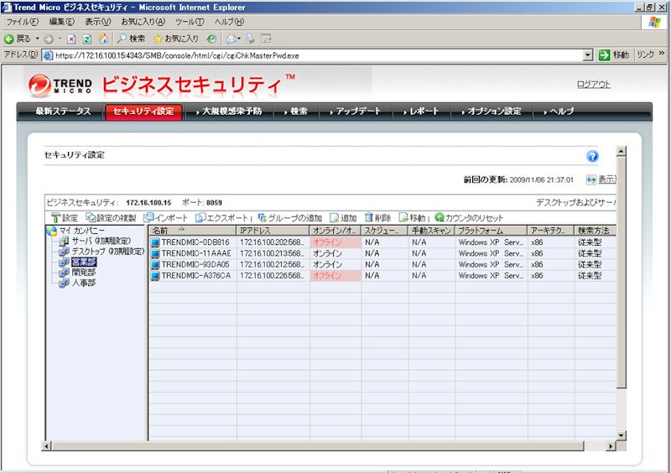Screen dimensions: 671x473
Task: Sort by IPアドレス column header
Action: (273, 231)
